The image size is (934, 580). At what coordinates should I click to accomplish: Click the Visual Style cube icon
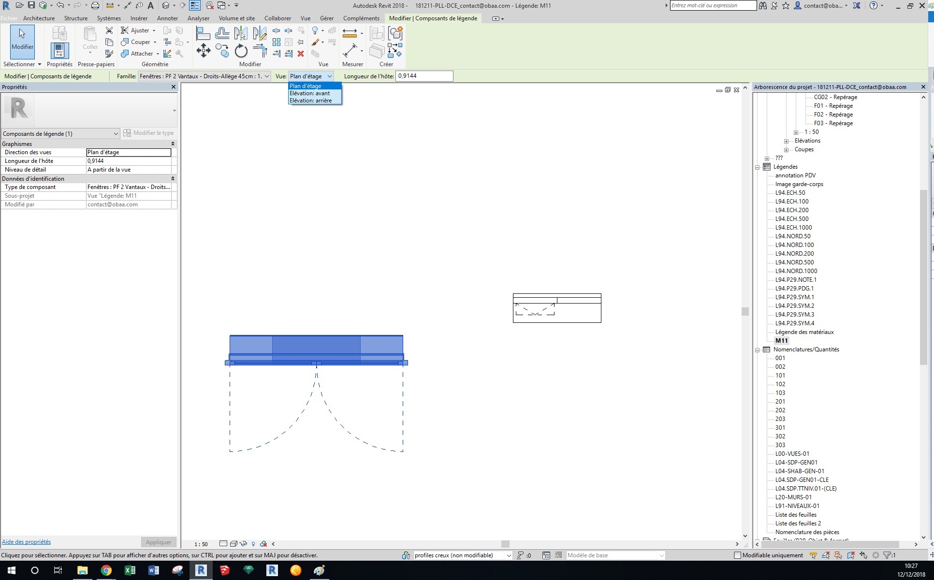233,544
